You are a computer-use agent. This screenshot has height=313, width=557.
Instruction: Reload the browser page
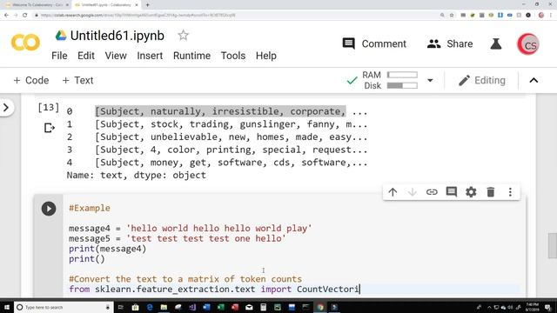point(24,16)
